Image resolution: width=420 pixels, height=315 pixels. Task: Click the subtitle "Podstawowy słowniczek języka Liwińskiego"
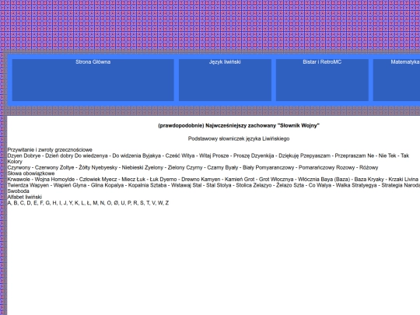tap(239, 138)
